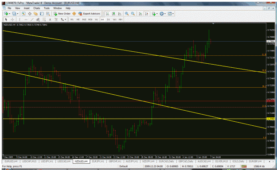Open the New Chart icon
Viewport: 277px width, 170px height.
pos(6,14)
